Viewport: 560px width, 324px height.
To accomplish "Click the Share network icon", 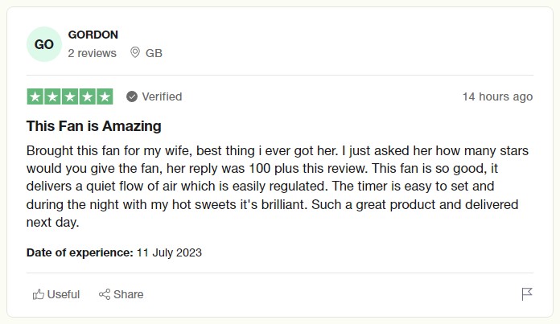I will 105,294.
